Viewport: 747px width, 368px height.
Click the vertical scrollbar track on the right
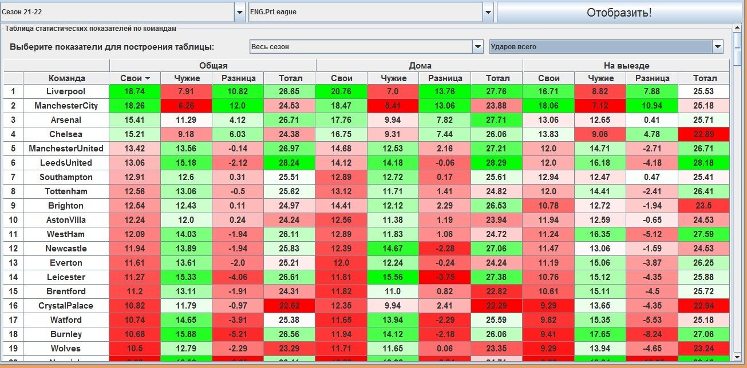click(x=740, y=200)
